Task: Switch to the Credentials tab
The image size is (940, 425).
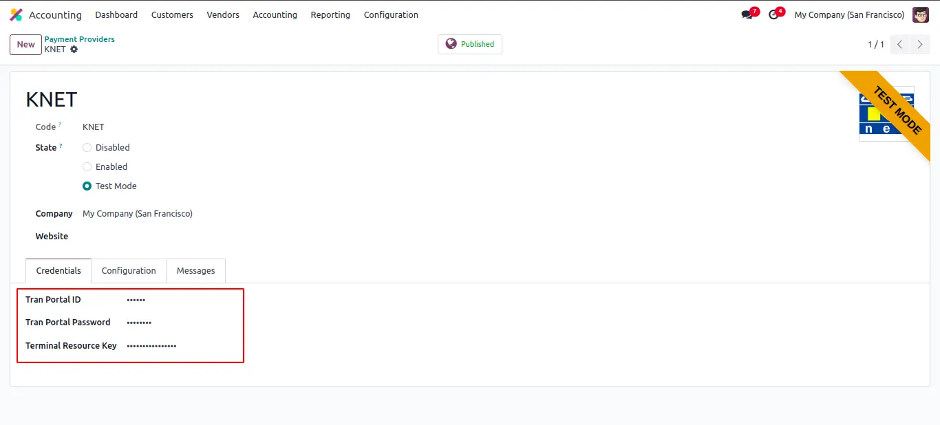Action: point(58,271)
